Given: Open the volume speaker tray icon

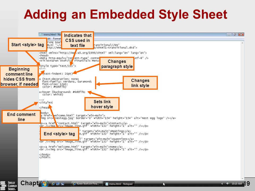Looking at the screenshot, I should (228, 184).
